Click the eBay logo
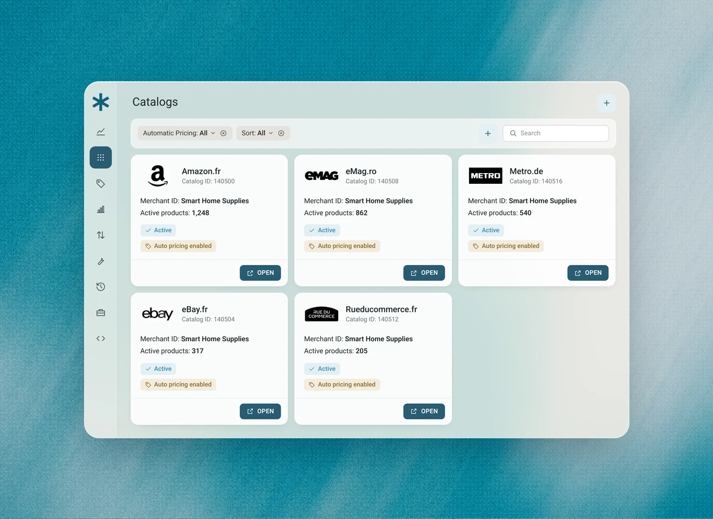713x519 pixels. coord(158,314)
